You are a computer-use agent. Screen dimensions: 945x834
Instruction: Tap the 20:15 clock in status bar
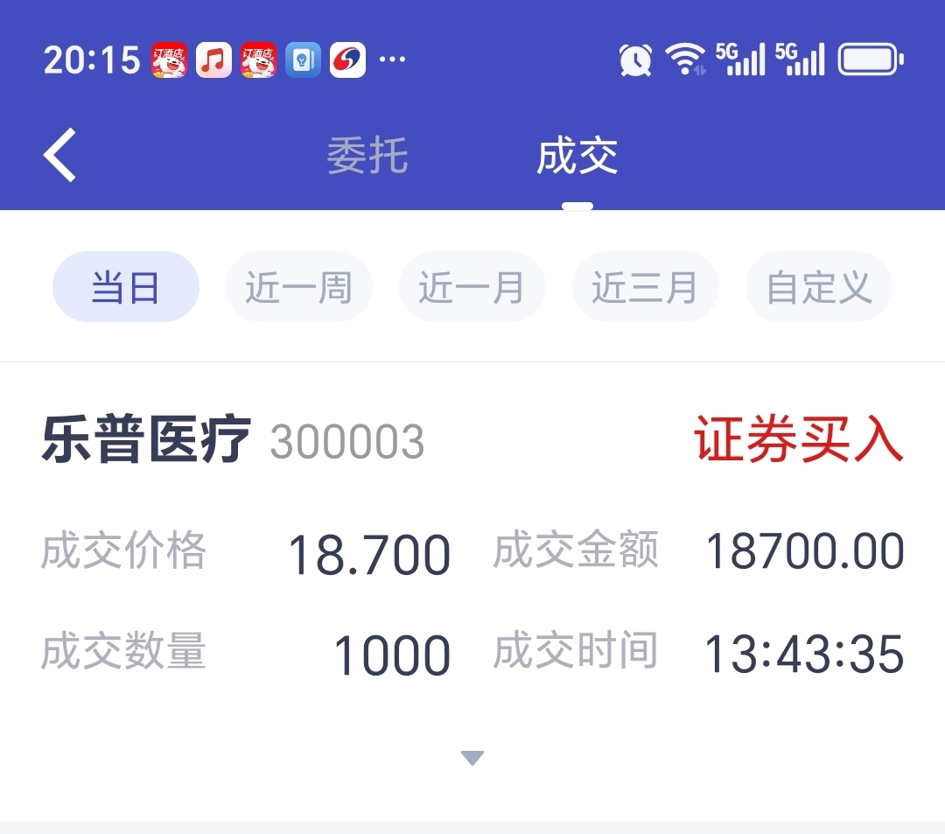click(92, 60)
